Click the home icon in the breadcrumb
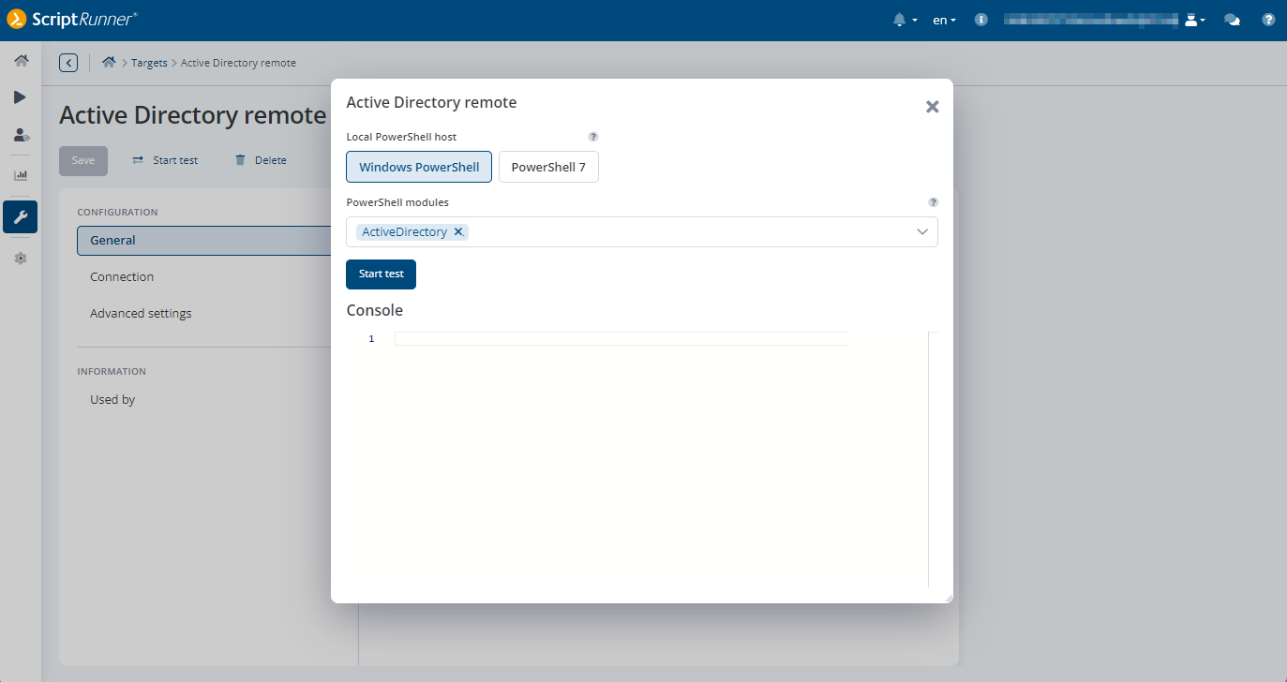Image resolution: width=1287 pixels, height=682 pixels. click(x=110, y=63)
